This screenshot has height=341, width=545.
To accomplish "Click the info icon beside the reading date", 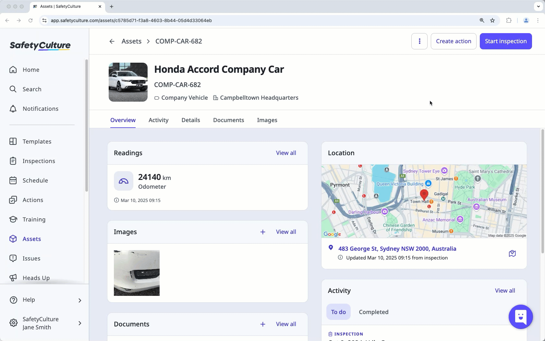I will coord(116,200).
